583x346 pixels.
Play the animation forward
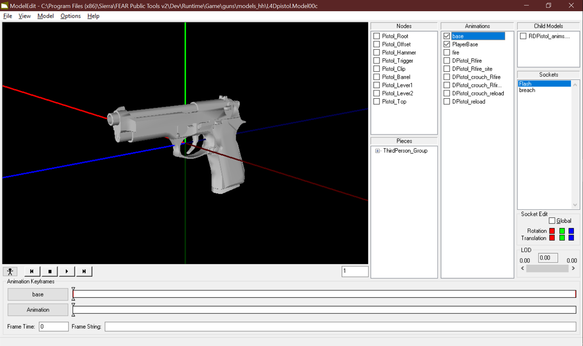click(x=67, y=271)
